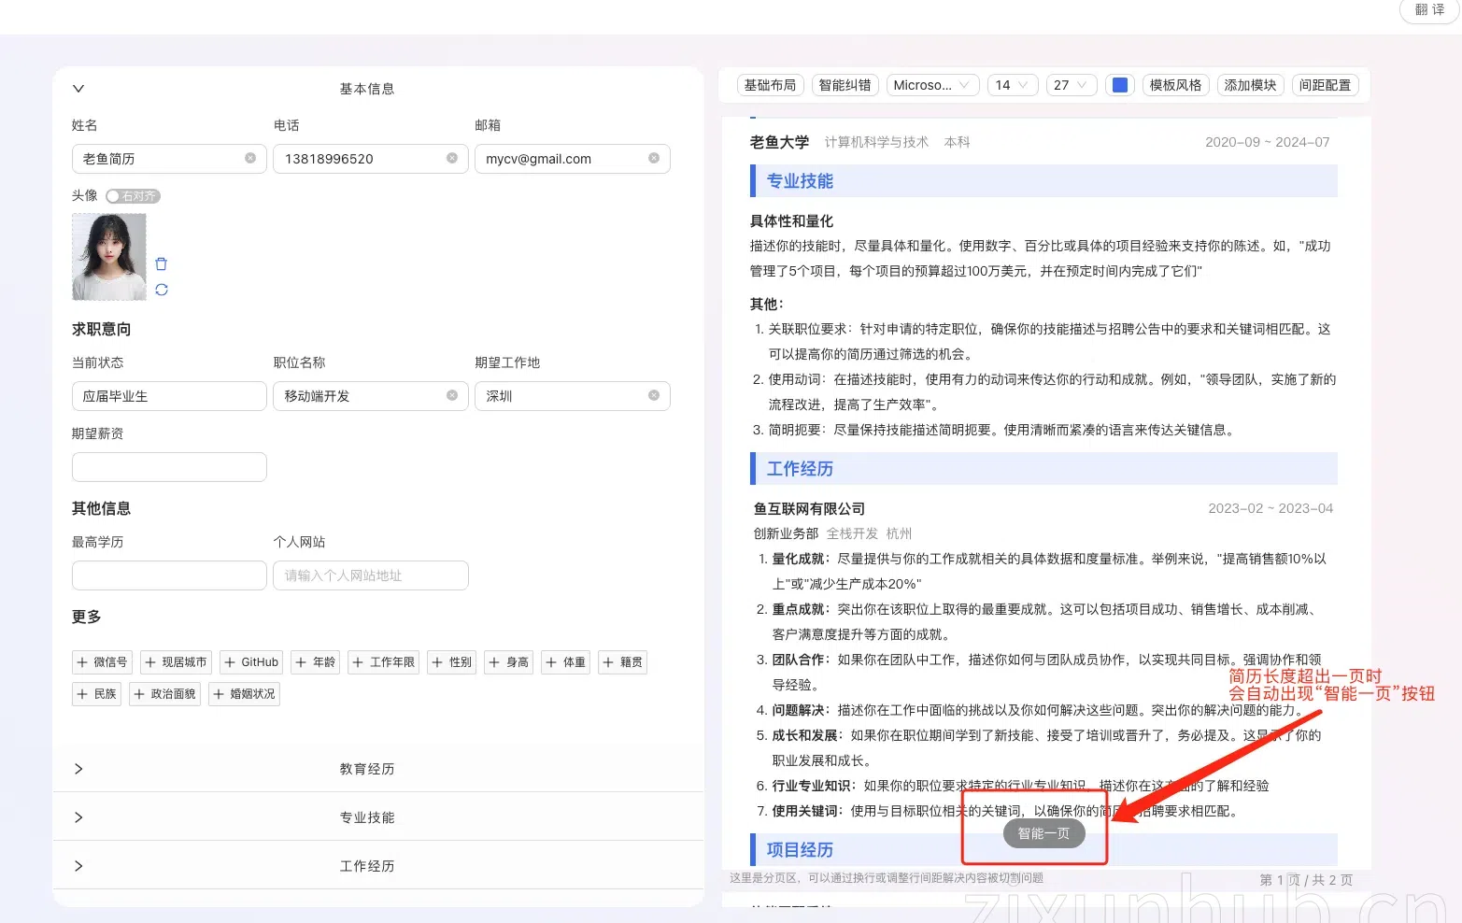This screenshot has height=923, width=1462.
Task: Pick the blue theme color swatch
Action: point(1120,85)
